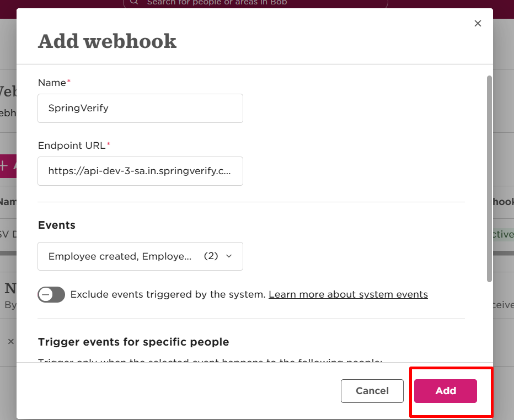The height and width of the screenshot is (420, 514).
Task: Click the small X icon behind dialog
Action: [11, 341]
